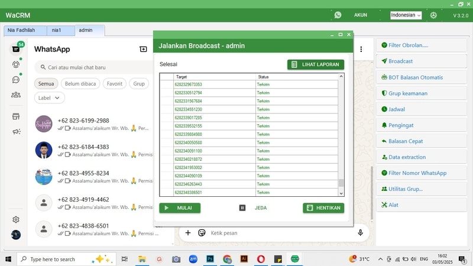
Task: Select the Belum dibaca filter
Action: coord(80,83)
